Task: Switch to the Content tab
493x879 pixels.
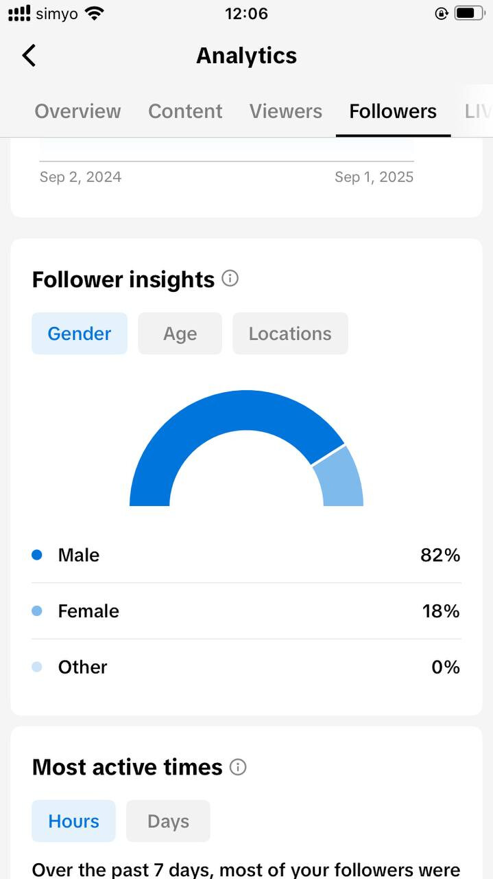Action: (x=185, y=111)
